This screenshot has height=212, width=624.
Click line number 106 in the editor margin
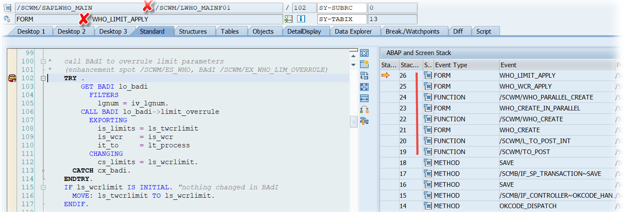pyautogui.click(x=28, y=112)
